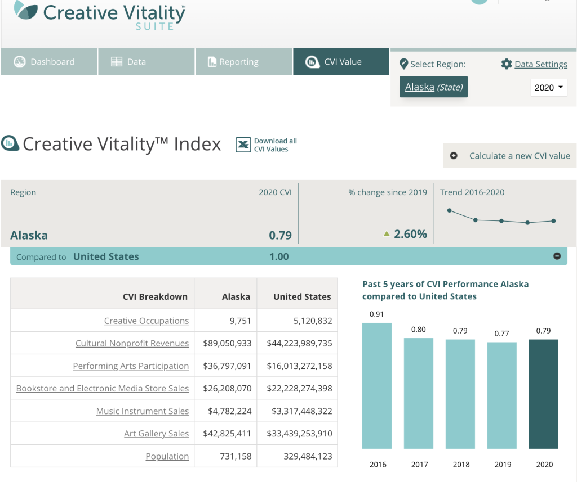Click the Trend 2016-2020 label
This screenshot has height=482, width=577.
(472, 192)
